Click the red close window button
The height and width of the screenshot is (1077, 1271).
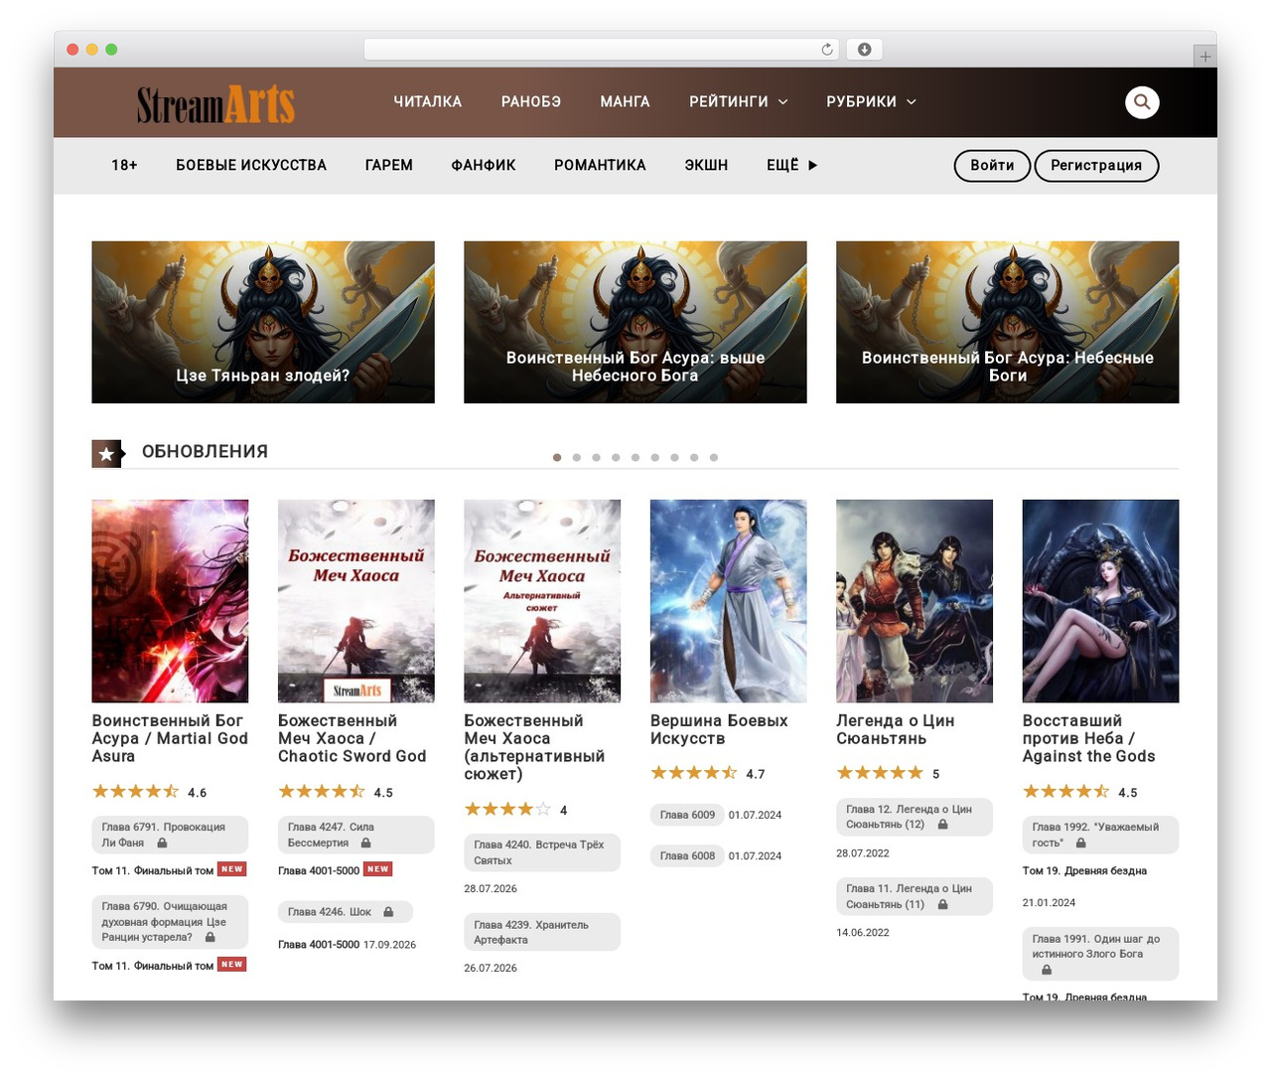72,50
